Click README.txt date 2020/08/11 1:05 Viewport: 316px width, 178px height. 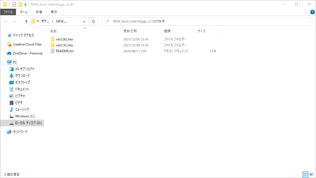tap(135, 51)
